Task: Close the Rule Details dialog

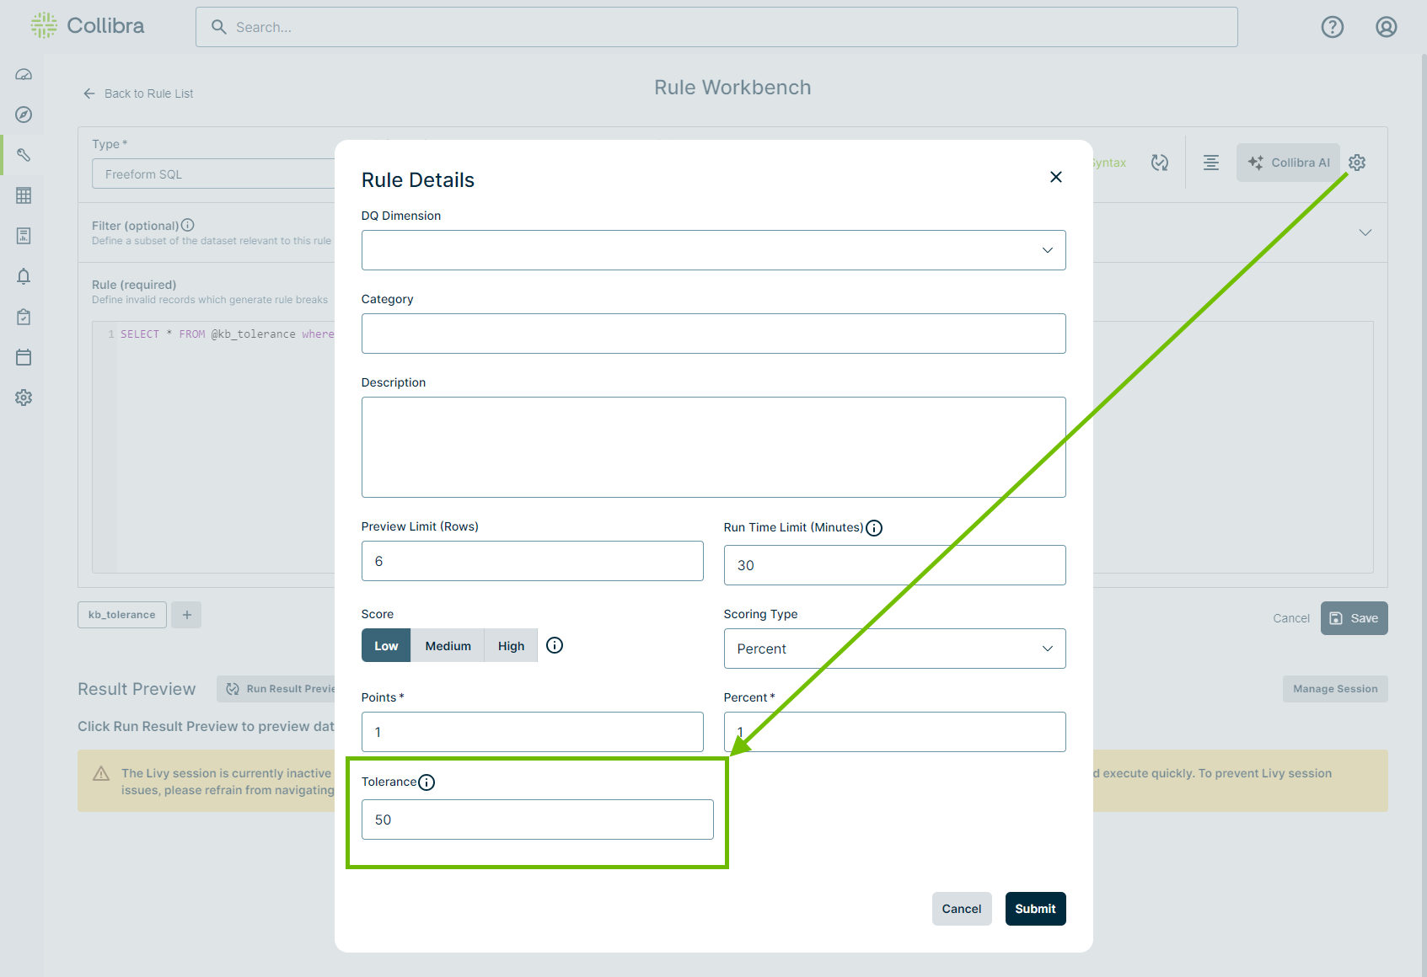Action: click(1056, 177)
